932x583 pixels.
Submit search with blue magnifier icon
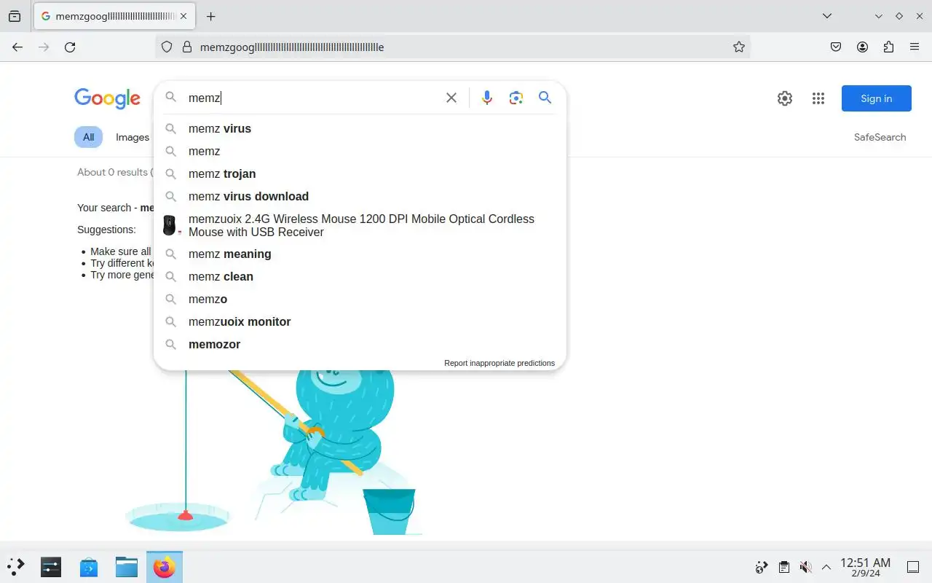coord(545,98)
